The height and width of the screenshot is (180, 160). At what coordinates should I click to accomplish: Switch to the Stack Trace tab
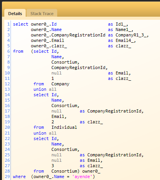42,14
